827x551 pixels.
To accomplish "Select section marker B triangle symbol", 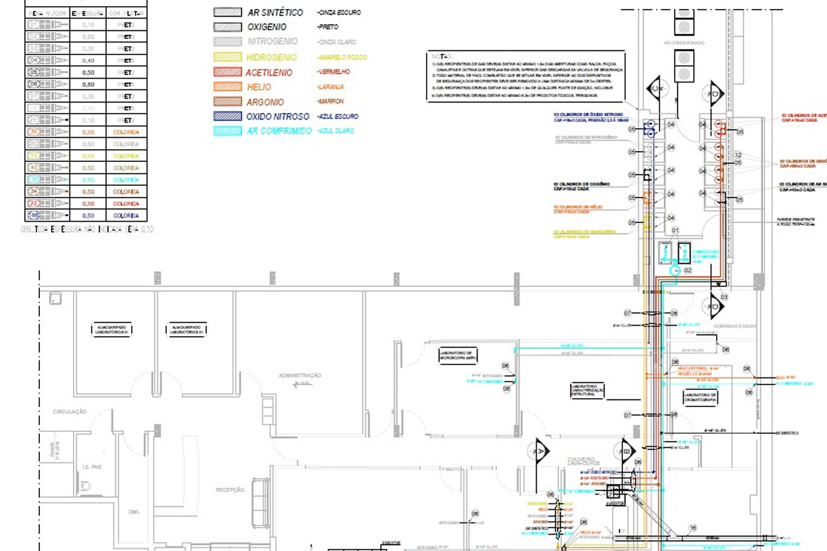I will [624, 451].
